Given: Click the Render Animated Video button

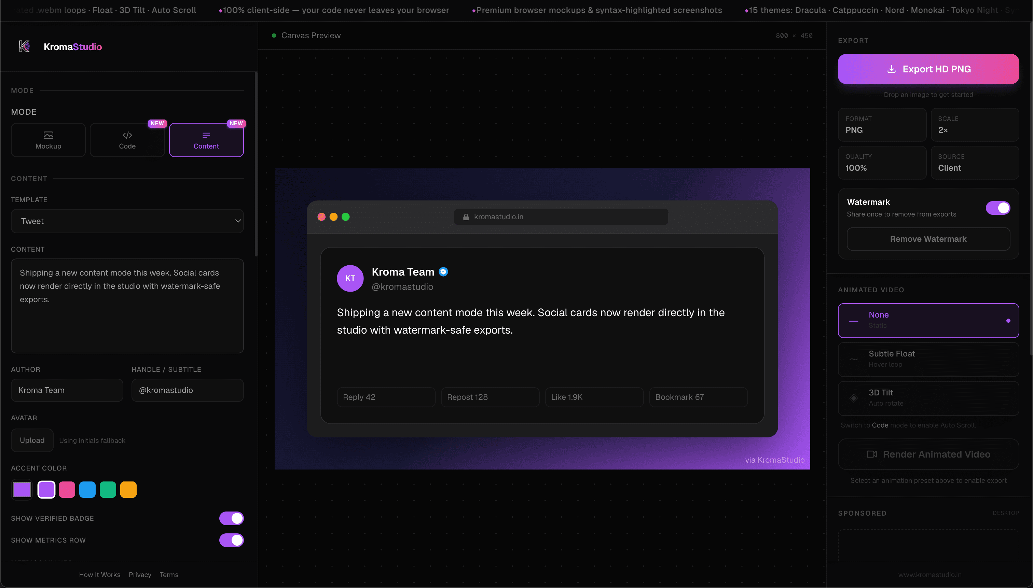Looking at the screenshot, I should (x=928, y=454).
